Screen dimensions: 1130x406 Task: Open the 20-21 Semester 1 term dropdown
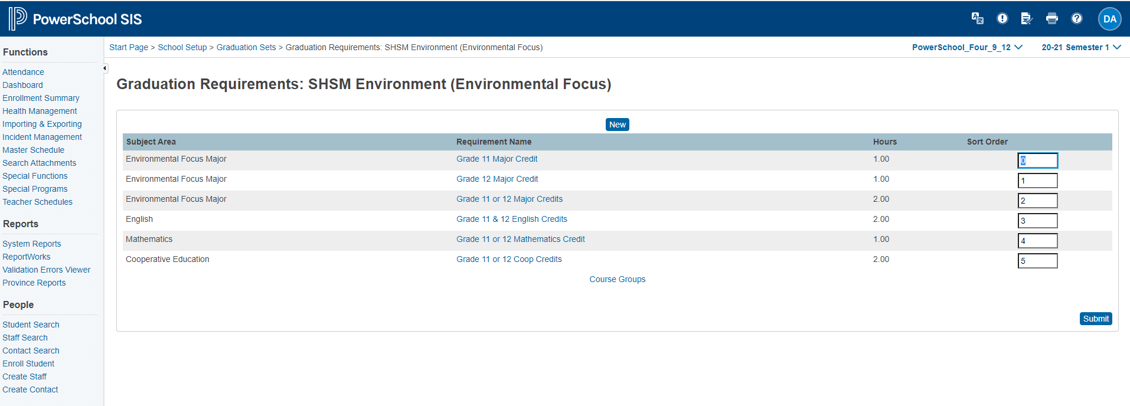1080,47
